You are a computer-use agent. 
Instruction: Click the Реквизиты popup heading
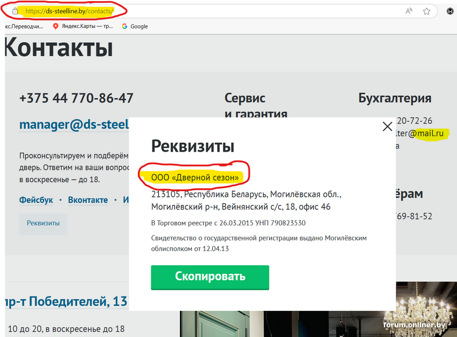[193, 146]
